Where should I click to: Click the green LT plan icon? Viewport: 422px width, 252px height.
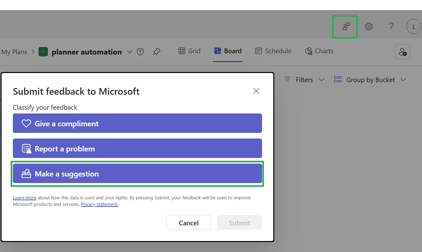43,52
